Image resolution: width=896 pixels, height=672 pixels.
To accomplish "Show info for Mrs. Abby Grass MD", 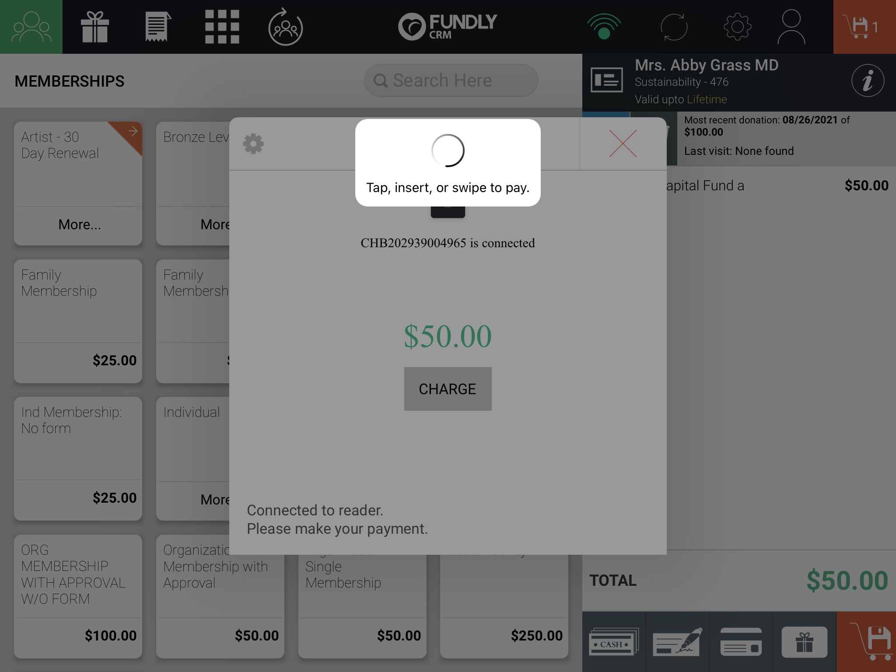I will pyautogui.click(x=868, y=80).
